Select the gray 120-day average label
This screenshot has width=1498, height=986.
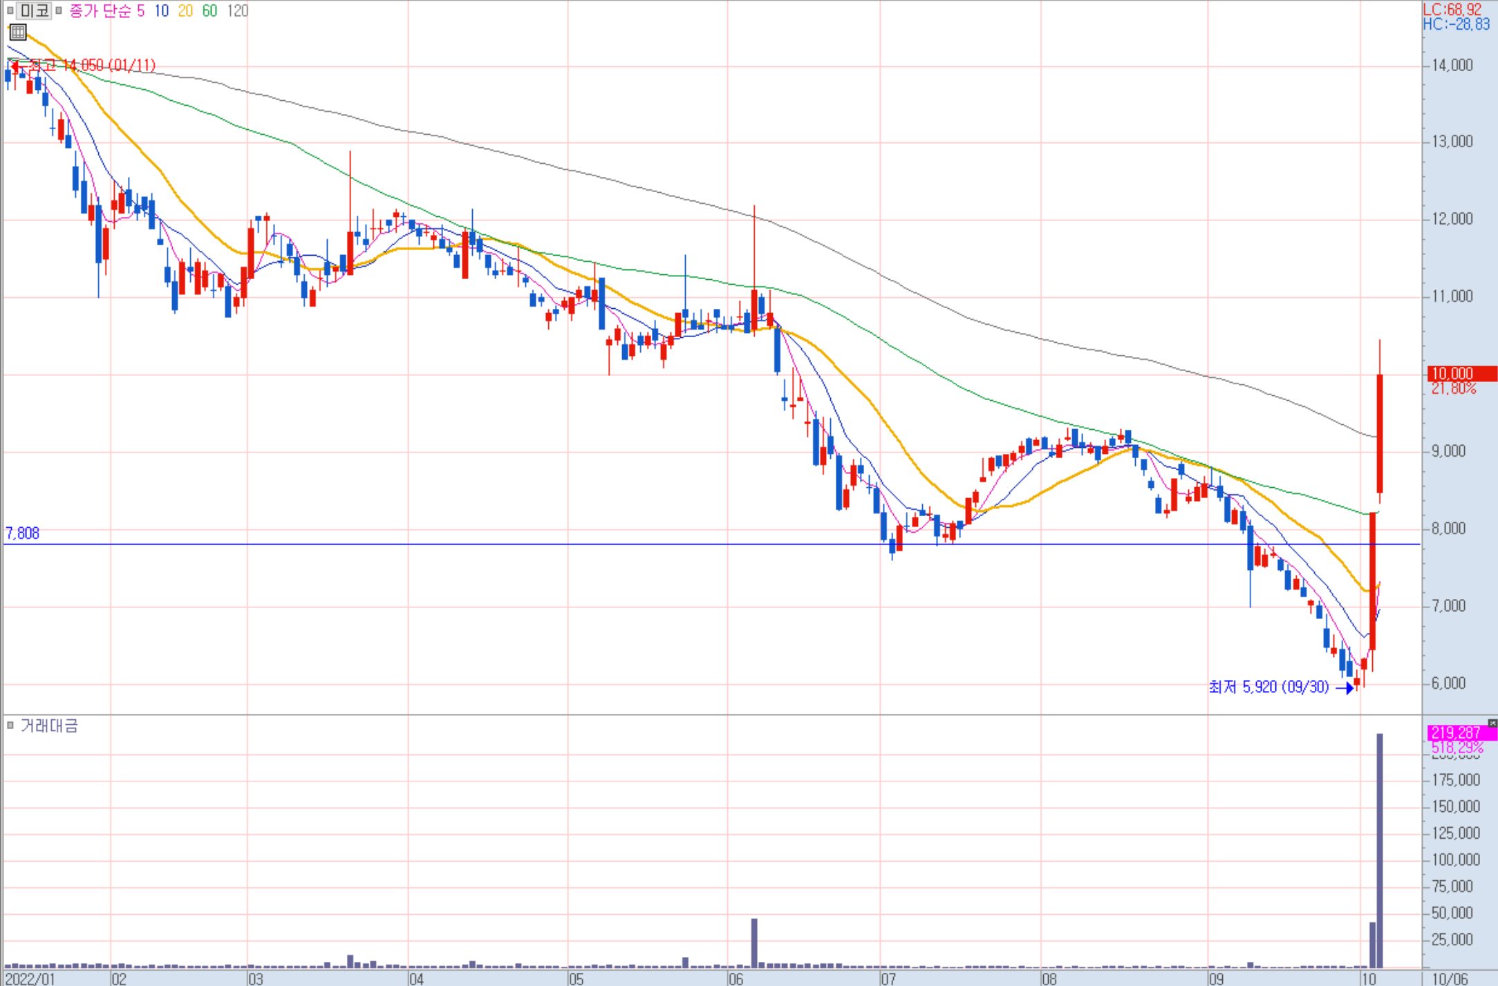tap(237, 10)
